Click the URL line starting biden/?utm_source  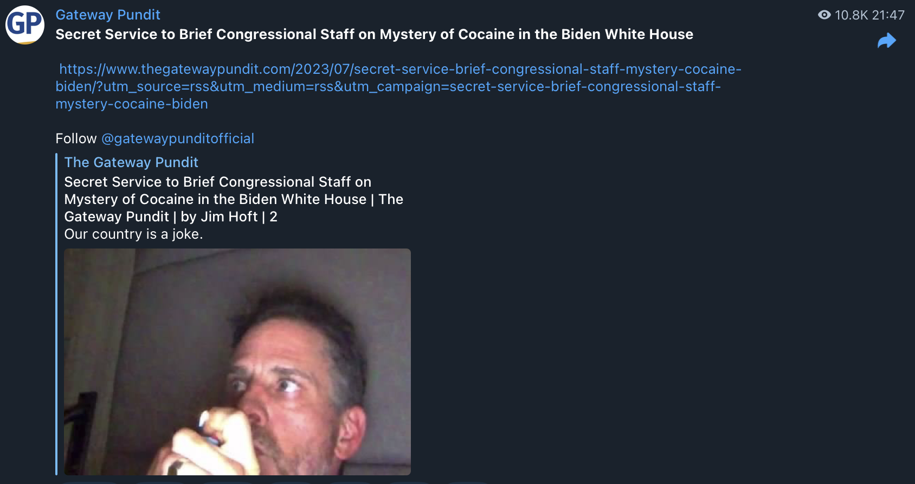(x=388, y=86)
